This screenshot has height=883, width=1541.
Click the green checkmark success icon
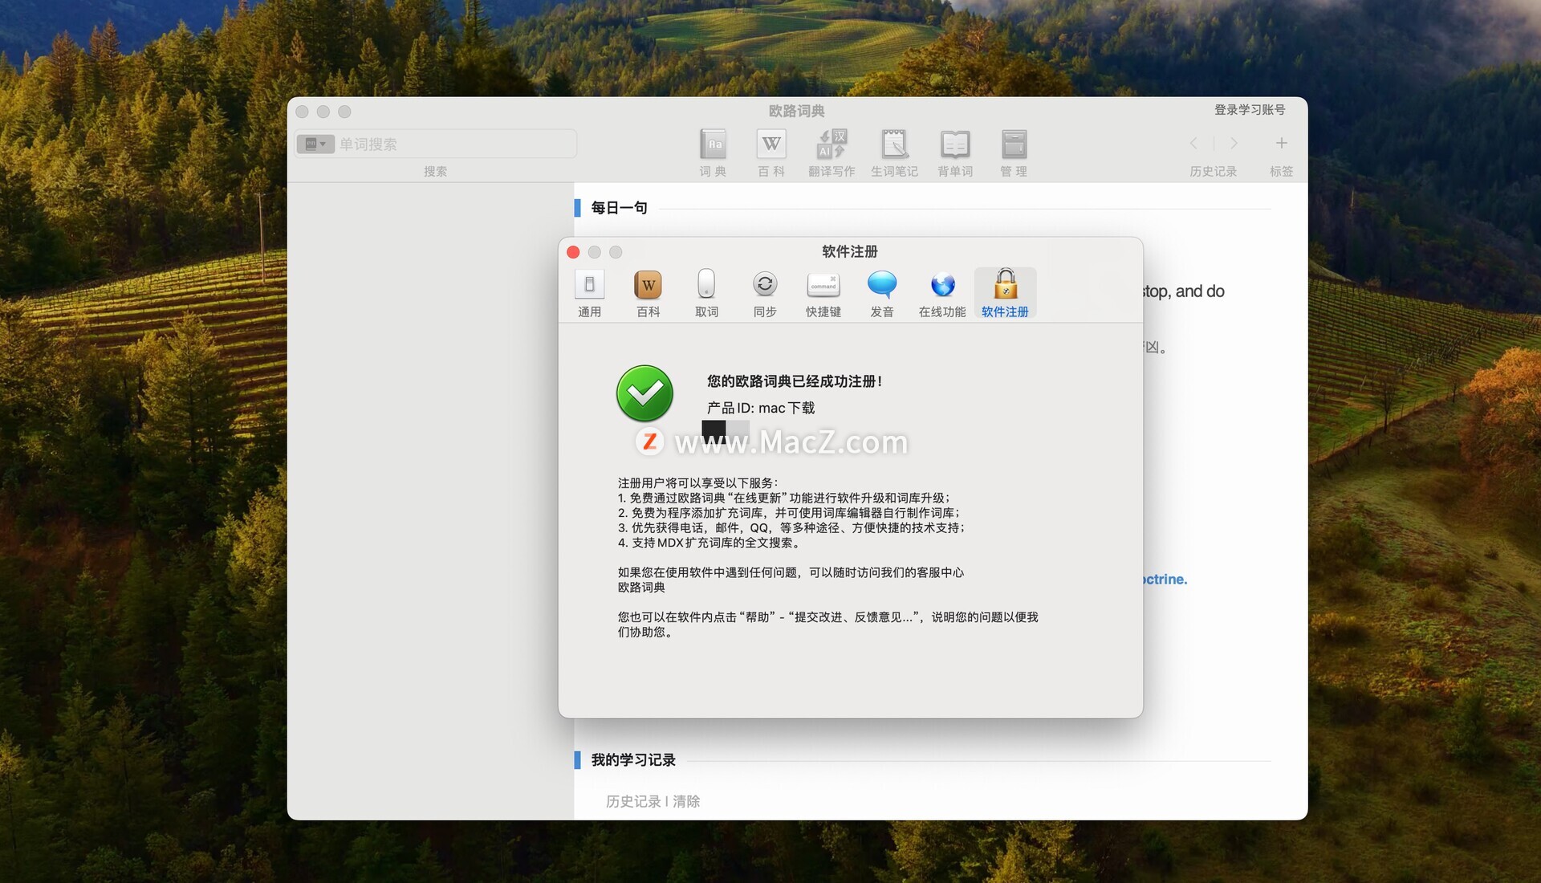click(644, 393)
